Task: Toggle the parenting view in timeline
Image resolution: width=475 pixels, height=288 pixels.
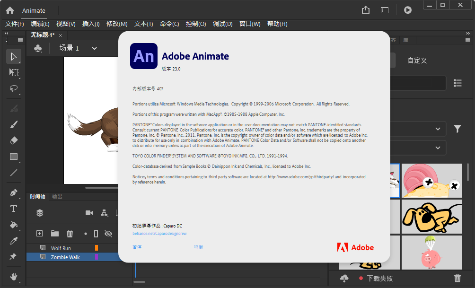Action: click(104, 213)
